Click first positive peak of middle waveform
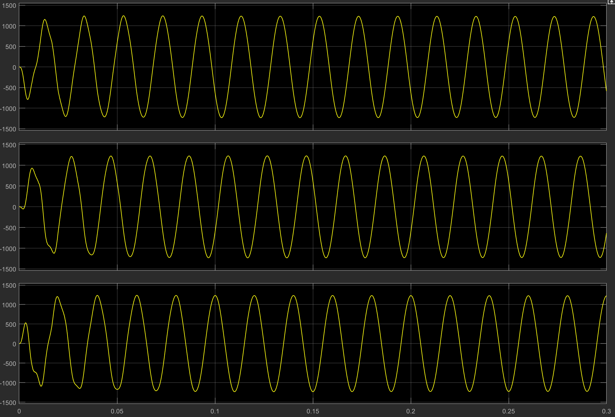The image size is (615, 417). [32, 169]
